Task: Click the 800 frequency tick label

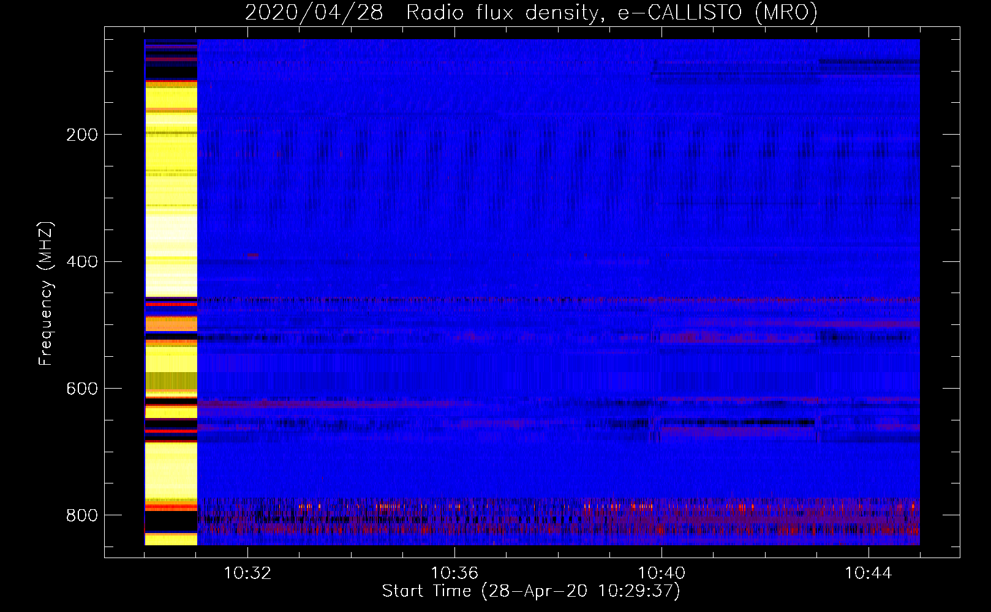Action: point(81,515)
